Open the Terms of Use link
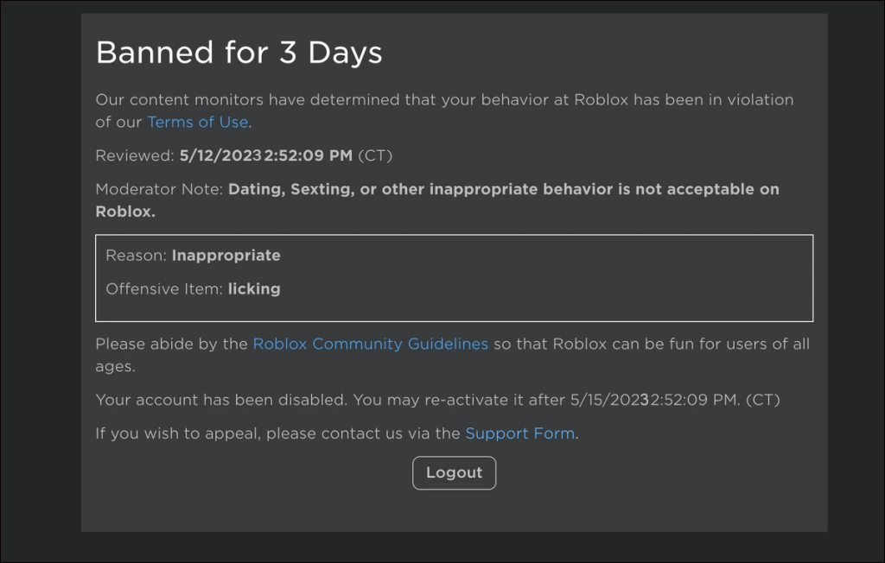The image size is (885, 563). point(197,122)
